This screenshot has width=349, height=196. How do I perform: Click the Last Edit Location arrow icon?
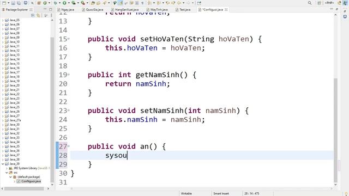click(168, 3)
